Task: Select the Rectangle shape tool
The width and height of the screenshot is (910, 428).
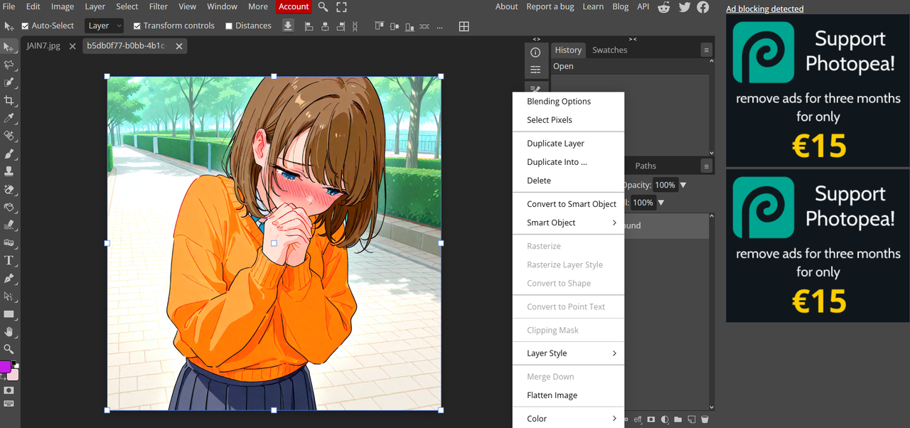Action: [9, 314]
